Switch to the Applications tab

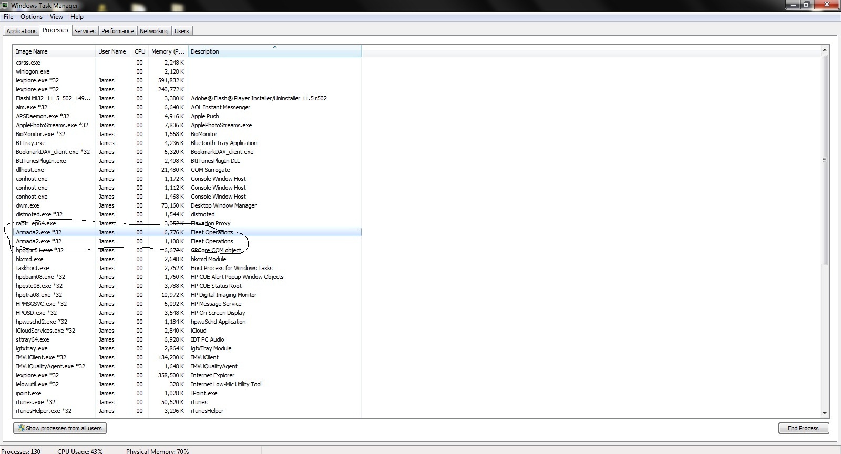tap(22, 31)
